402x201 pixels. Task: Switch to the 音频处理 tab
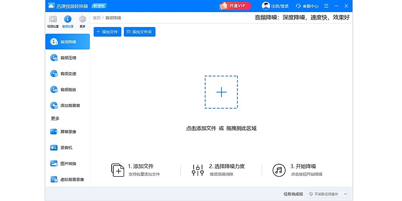click(x=67, y=21)
